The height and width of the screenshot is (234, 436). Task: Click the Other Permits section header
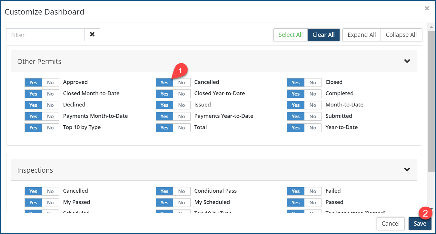[39, 61]
